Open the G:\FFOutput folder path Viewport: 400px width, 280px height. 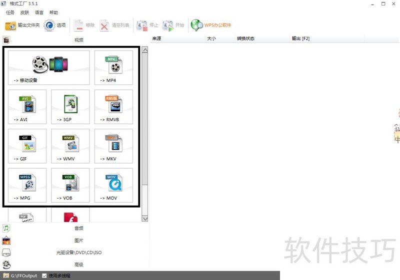coord(23,276)
